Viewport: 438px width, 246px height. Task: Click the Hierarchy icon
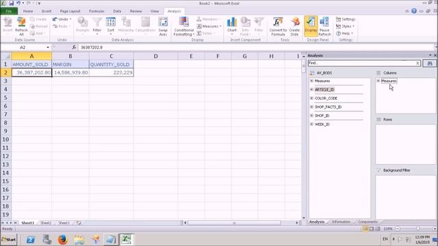(x=126, y=26)
